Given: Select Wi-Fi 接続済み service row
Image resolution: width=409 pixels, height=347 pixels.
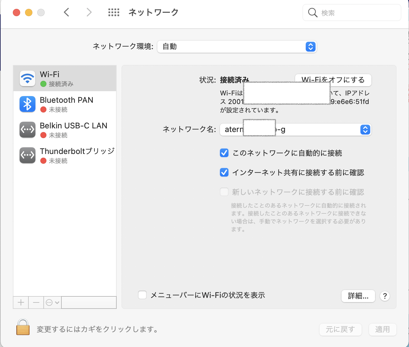Looking at the screenshot, I should [65, 78].
